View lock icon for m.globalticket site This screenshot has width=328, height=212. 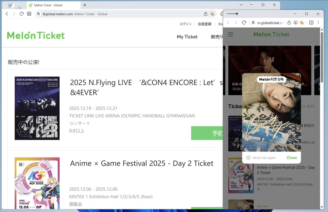pyautogui.click(x=253, y=23)
